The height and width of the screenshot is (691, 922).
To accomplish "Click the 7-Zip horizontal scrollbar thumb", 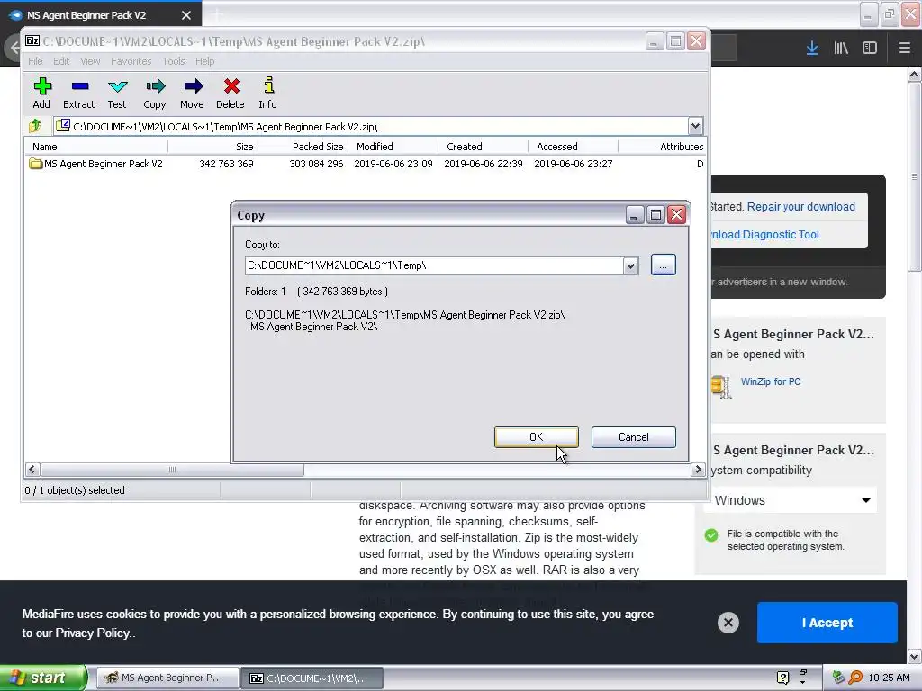I will (172, 470).
